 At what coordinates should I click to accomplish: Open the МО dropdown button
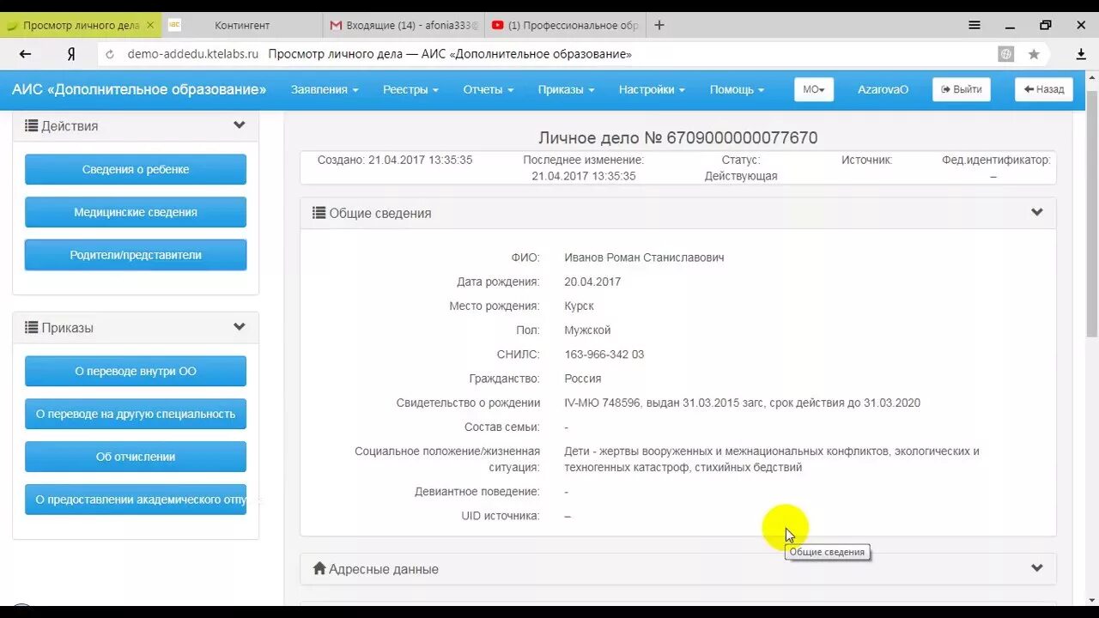click(814, 89)
